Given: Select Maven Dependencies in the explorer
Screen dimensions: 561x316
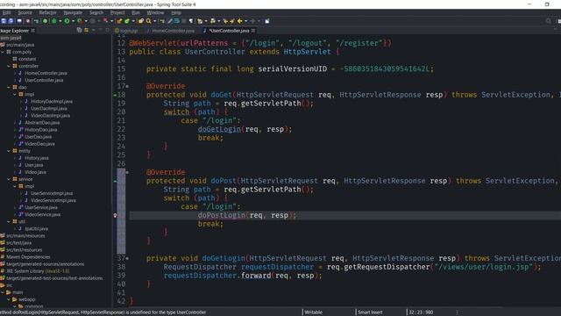Looking at the screenshot, I should tap(28, 257).
